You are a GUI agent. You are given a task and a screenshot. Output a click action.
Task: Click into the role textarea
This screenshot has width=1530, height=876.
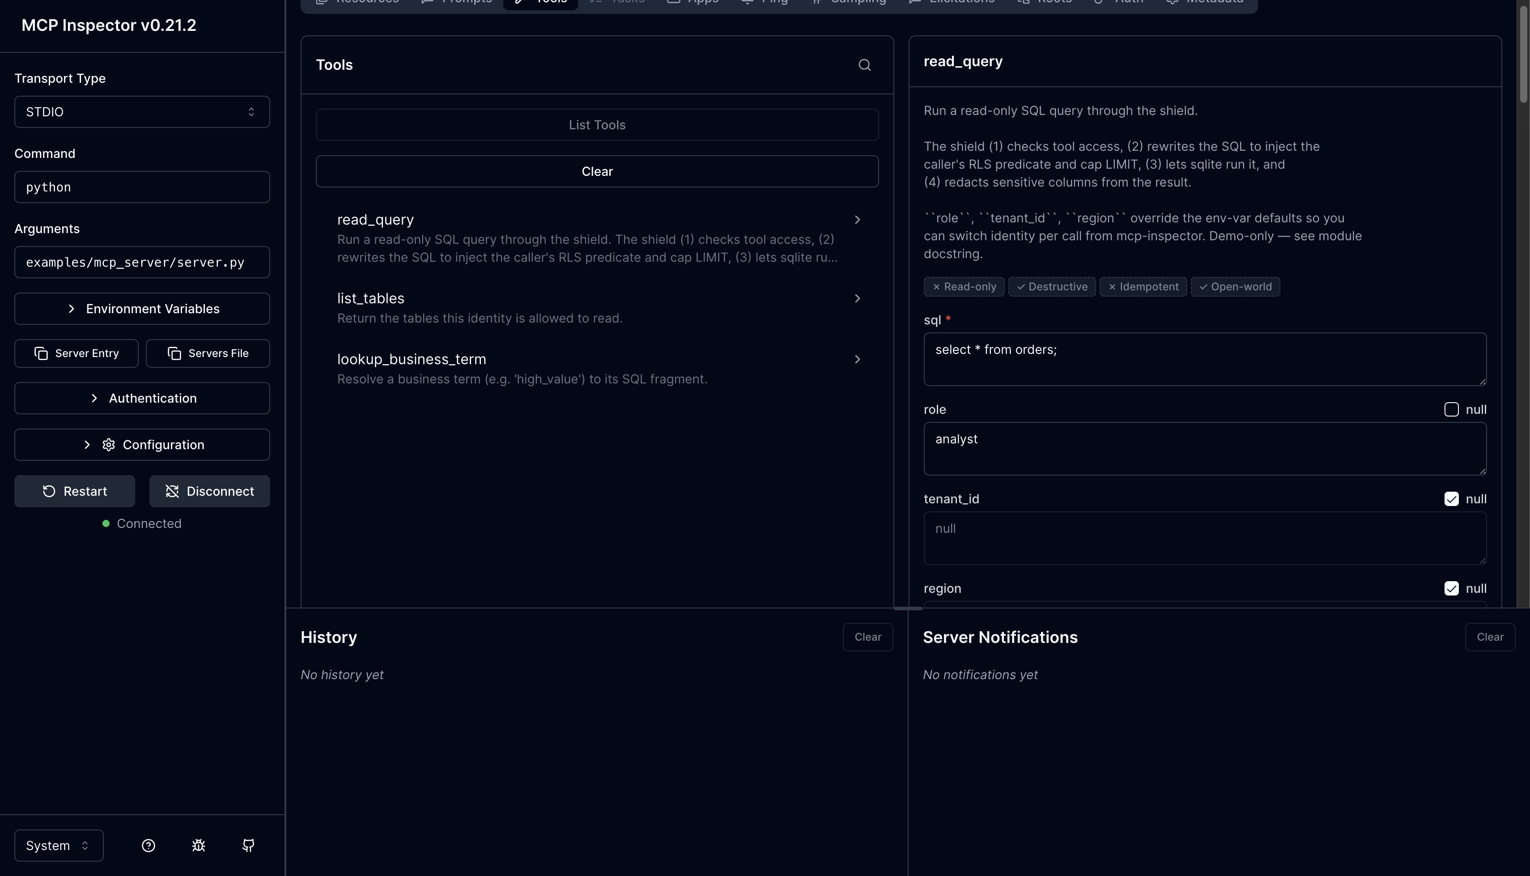(1205, 449)
